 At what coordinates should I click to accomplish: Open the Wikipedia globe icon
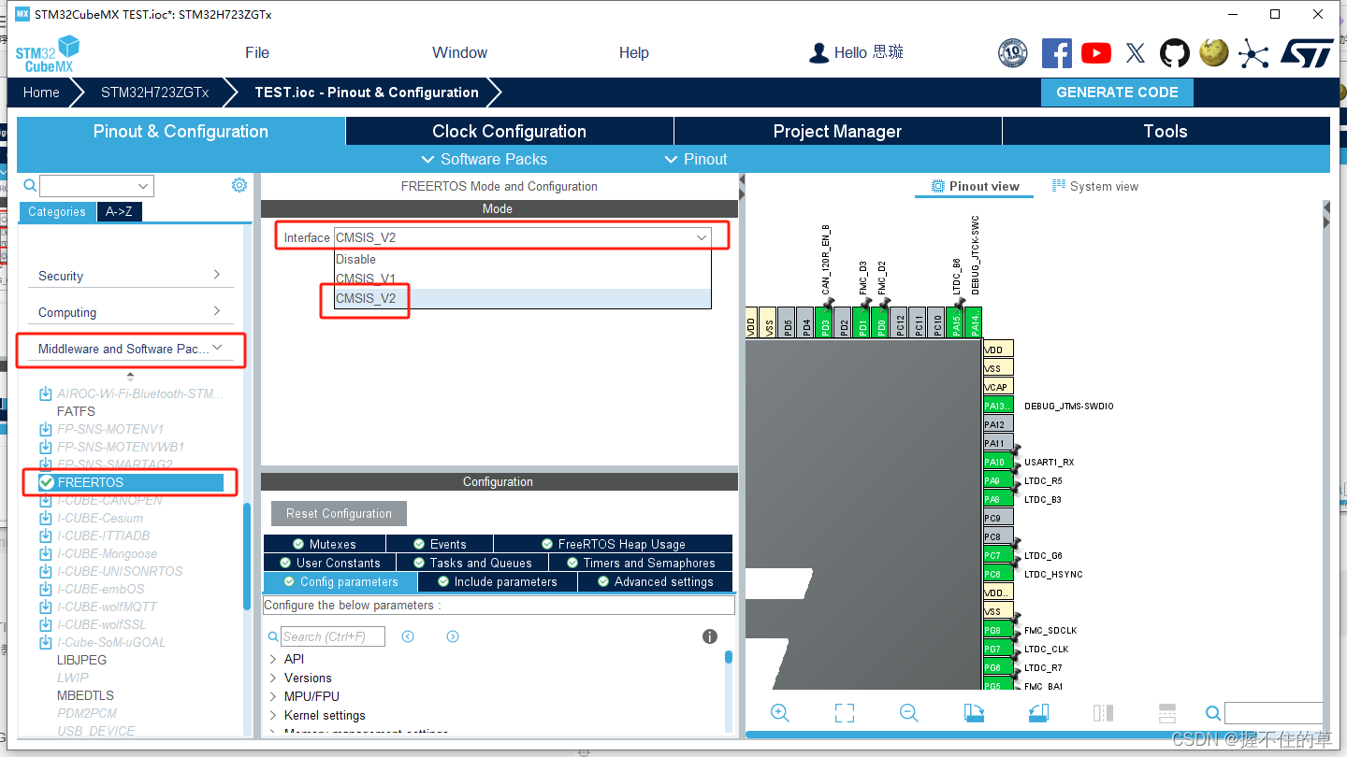point(1214,52)
